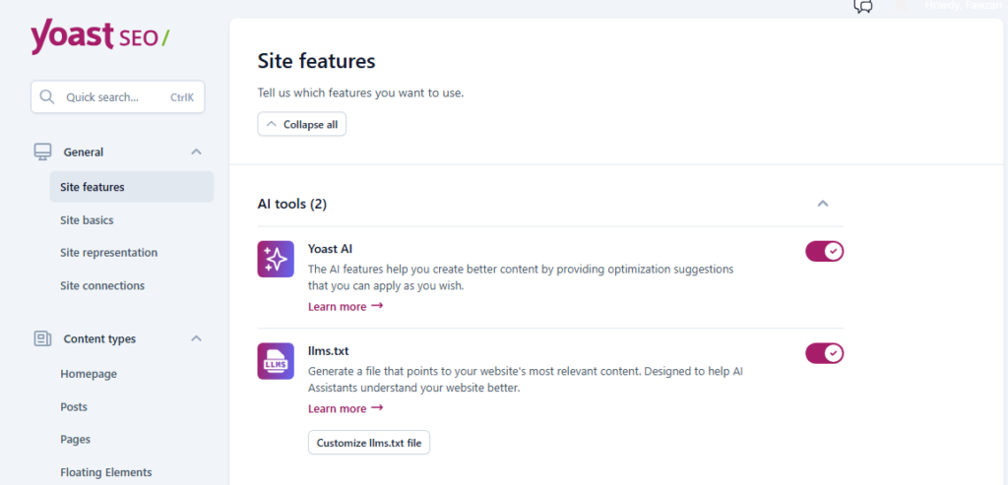This screenshot has height=485, width=1008.
Task: Click the chat bubbles icon at top
Action: pos(863,6)
